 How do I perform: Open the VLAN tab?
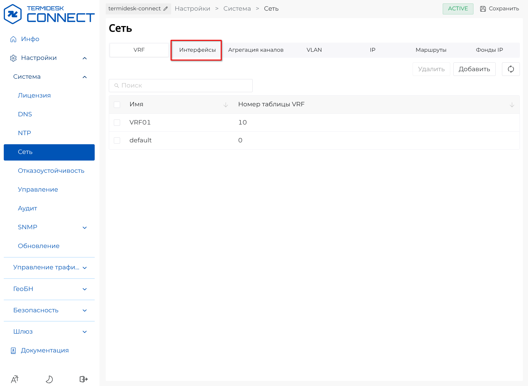point(314,50)
